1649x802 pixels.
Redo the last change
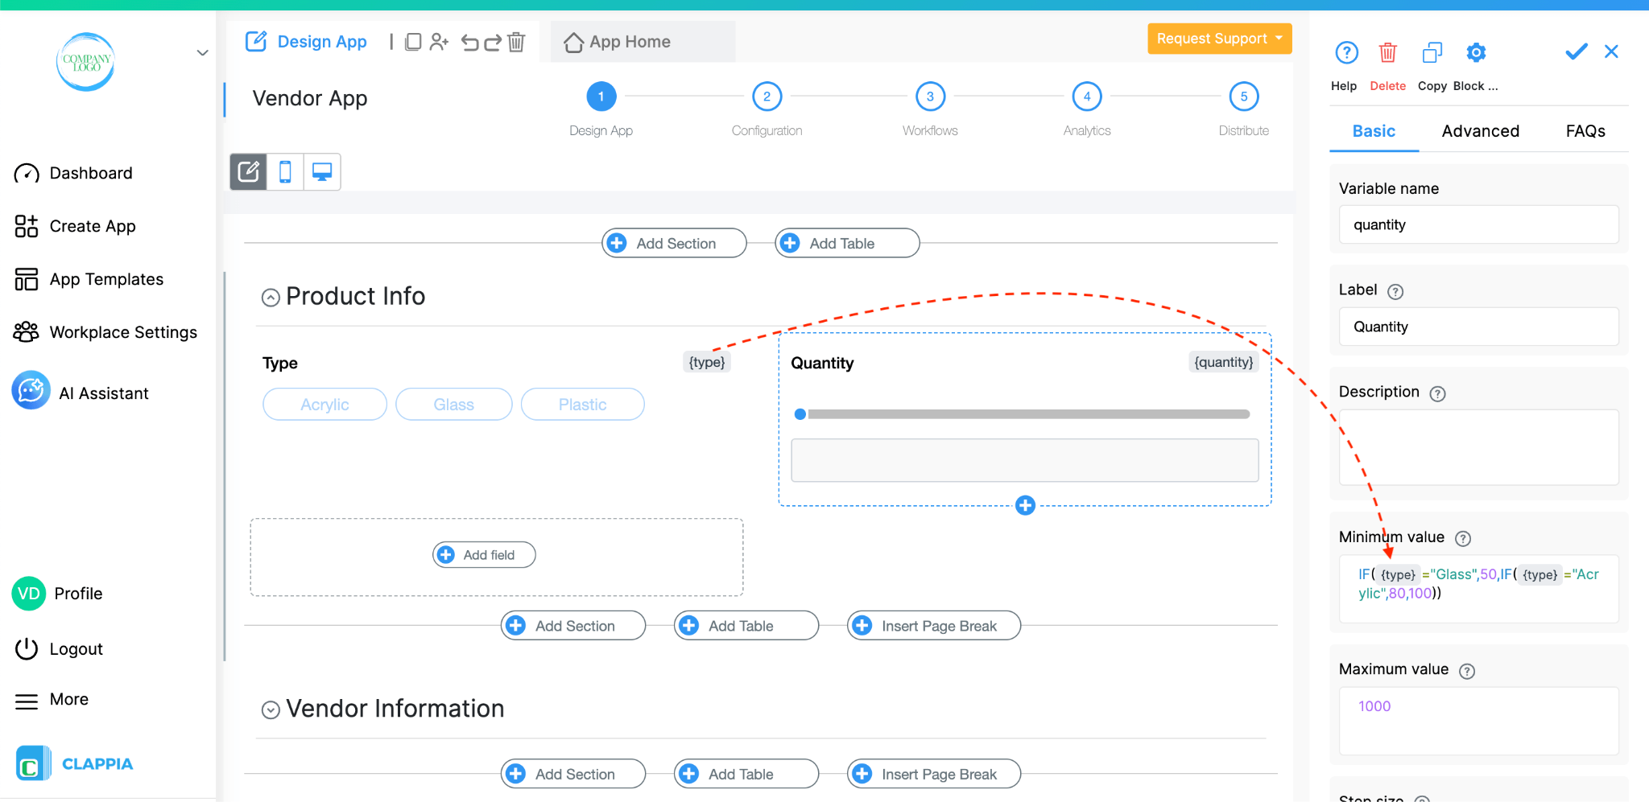point(493,42)
